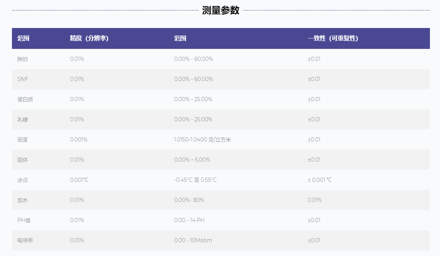Click the 电导率 row label
The width and height of the screenshot is (440, 256).
[x=25, y=240]
